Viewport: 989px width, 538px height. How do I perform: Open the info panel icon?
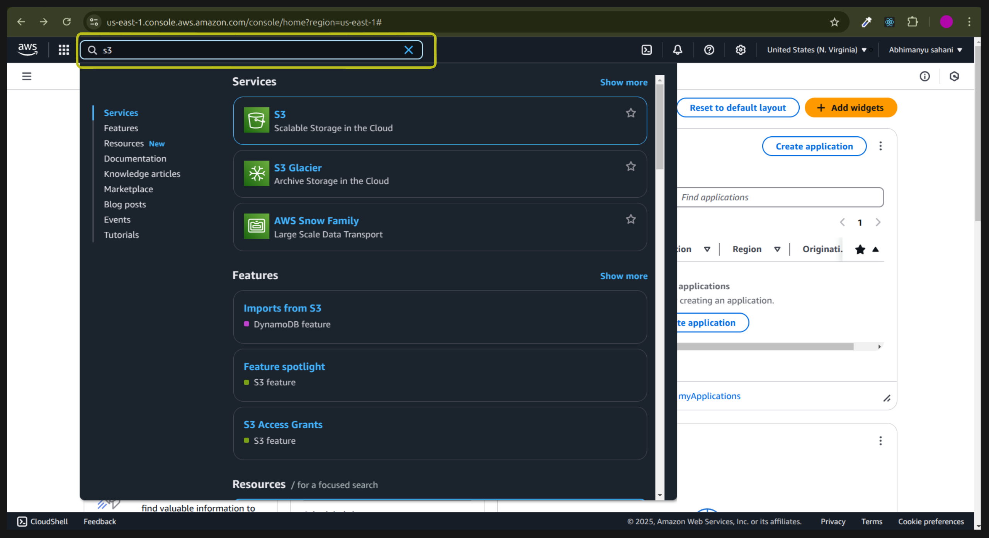pos(924,76)
